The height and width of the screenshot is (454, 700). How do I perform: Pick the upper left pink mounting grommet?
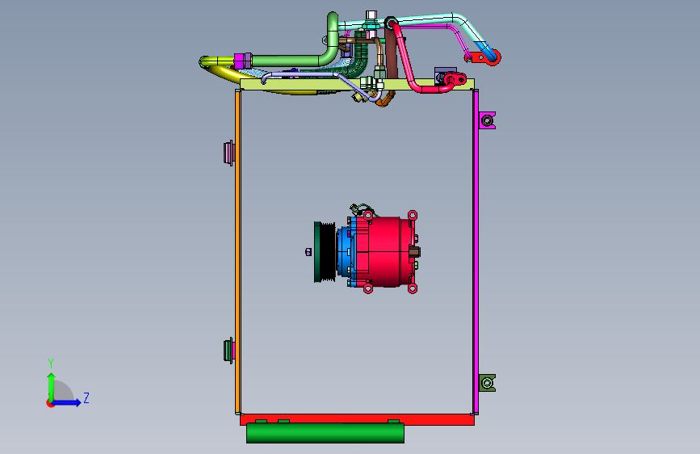pos(229,153)
